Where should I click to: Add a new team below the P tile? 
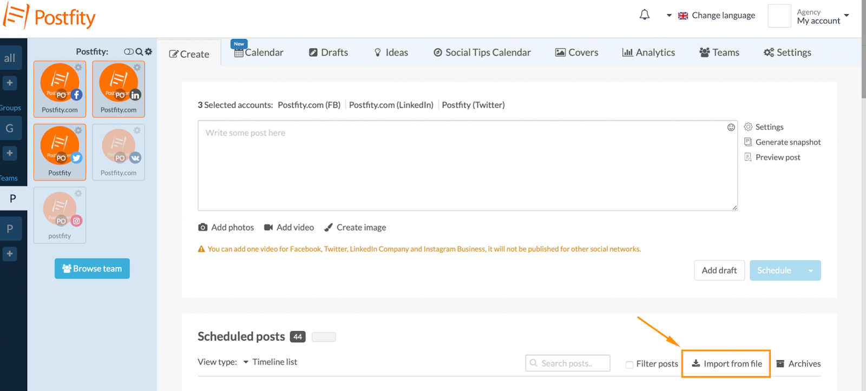tap(10, 254)
